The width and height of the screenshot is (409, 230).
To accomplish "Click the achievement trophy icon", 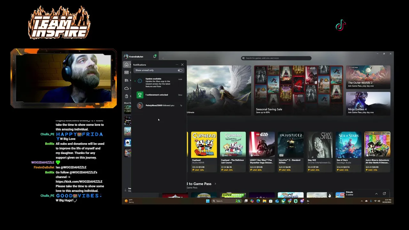I will [140, 95].
